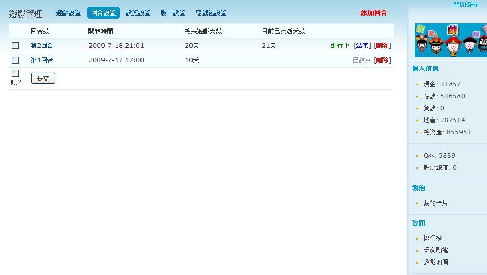Open the 遊戲地圖 link
487x275 pixels.
click(436, 262)
